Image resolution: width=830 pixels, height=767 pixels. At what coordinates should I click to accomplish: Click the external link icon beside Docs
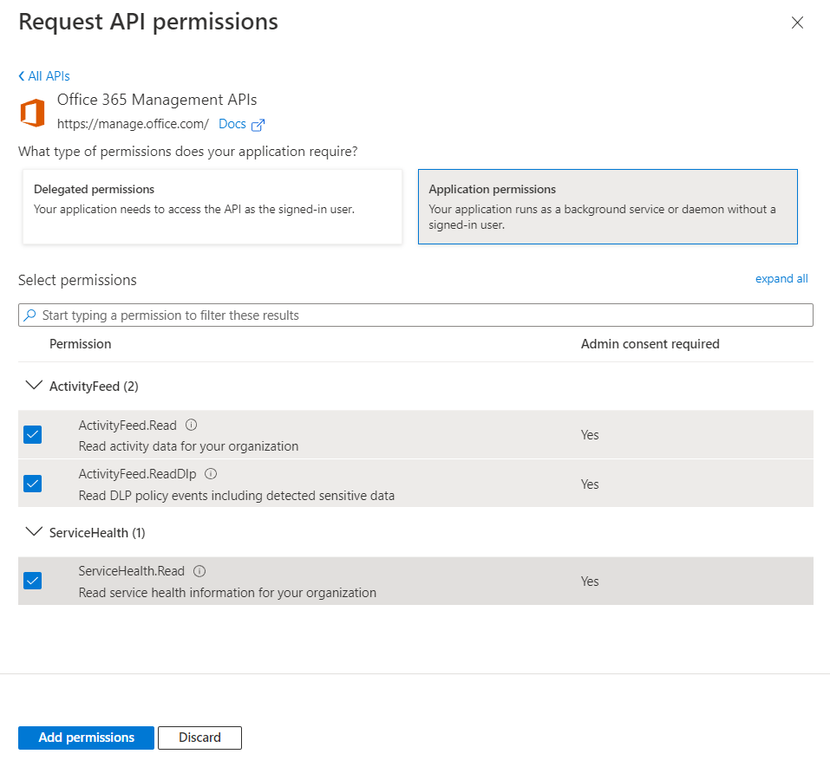coord(258,125)
